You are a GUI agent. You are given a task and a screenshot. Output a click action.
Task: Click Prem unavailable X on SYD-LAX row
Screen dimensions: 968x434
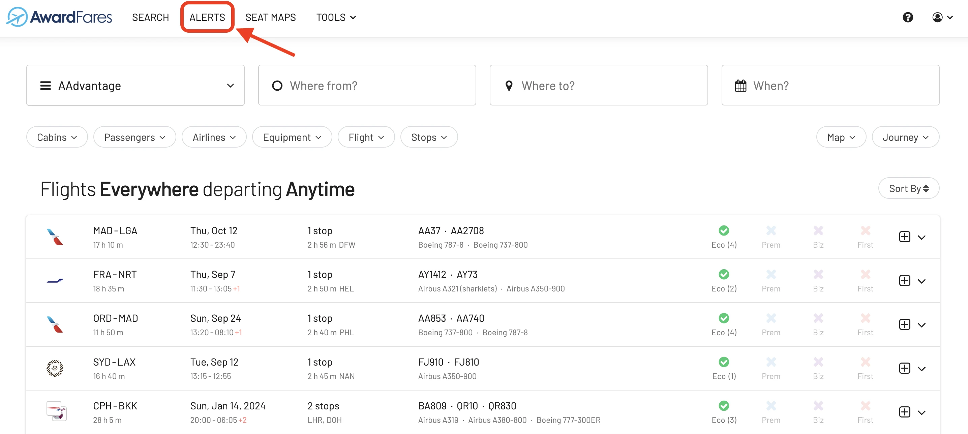click(771, 362)
